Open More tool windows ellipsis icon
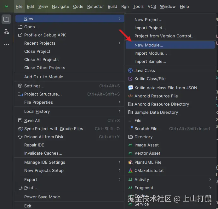 tap(6, 44)
